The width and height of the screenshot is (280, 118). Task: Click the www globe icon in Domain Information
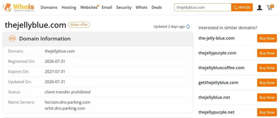pyautogui.click(x=12, y=38)
